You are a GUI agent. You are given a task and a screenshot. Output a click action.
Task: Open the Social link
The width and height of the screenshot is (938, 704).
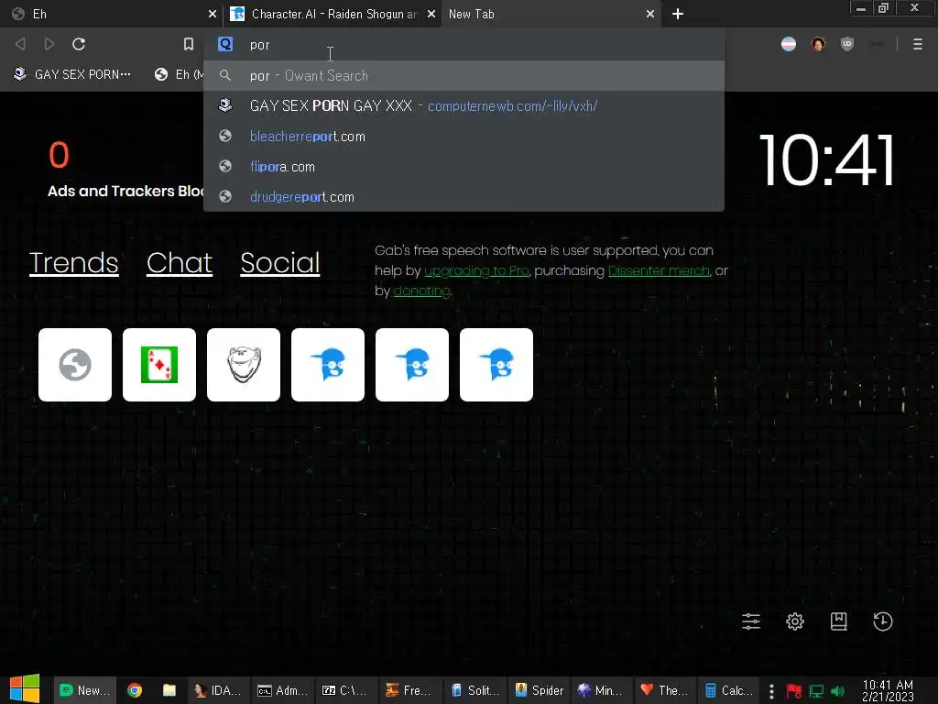coord(280,263)
